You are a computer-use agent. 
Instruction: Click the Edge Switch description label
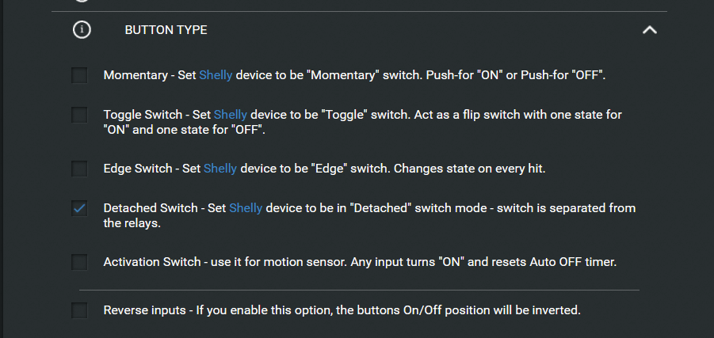coord(396,169)
